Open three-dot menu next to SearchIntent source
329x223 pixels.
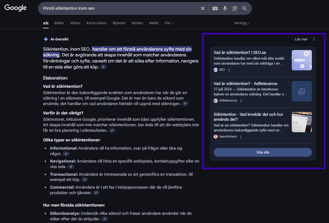point(241,137)
